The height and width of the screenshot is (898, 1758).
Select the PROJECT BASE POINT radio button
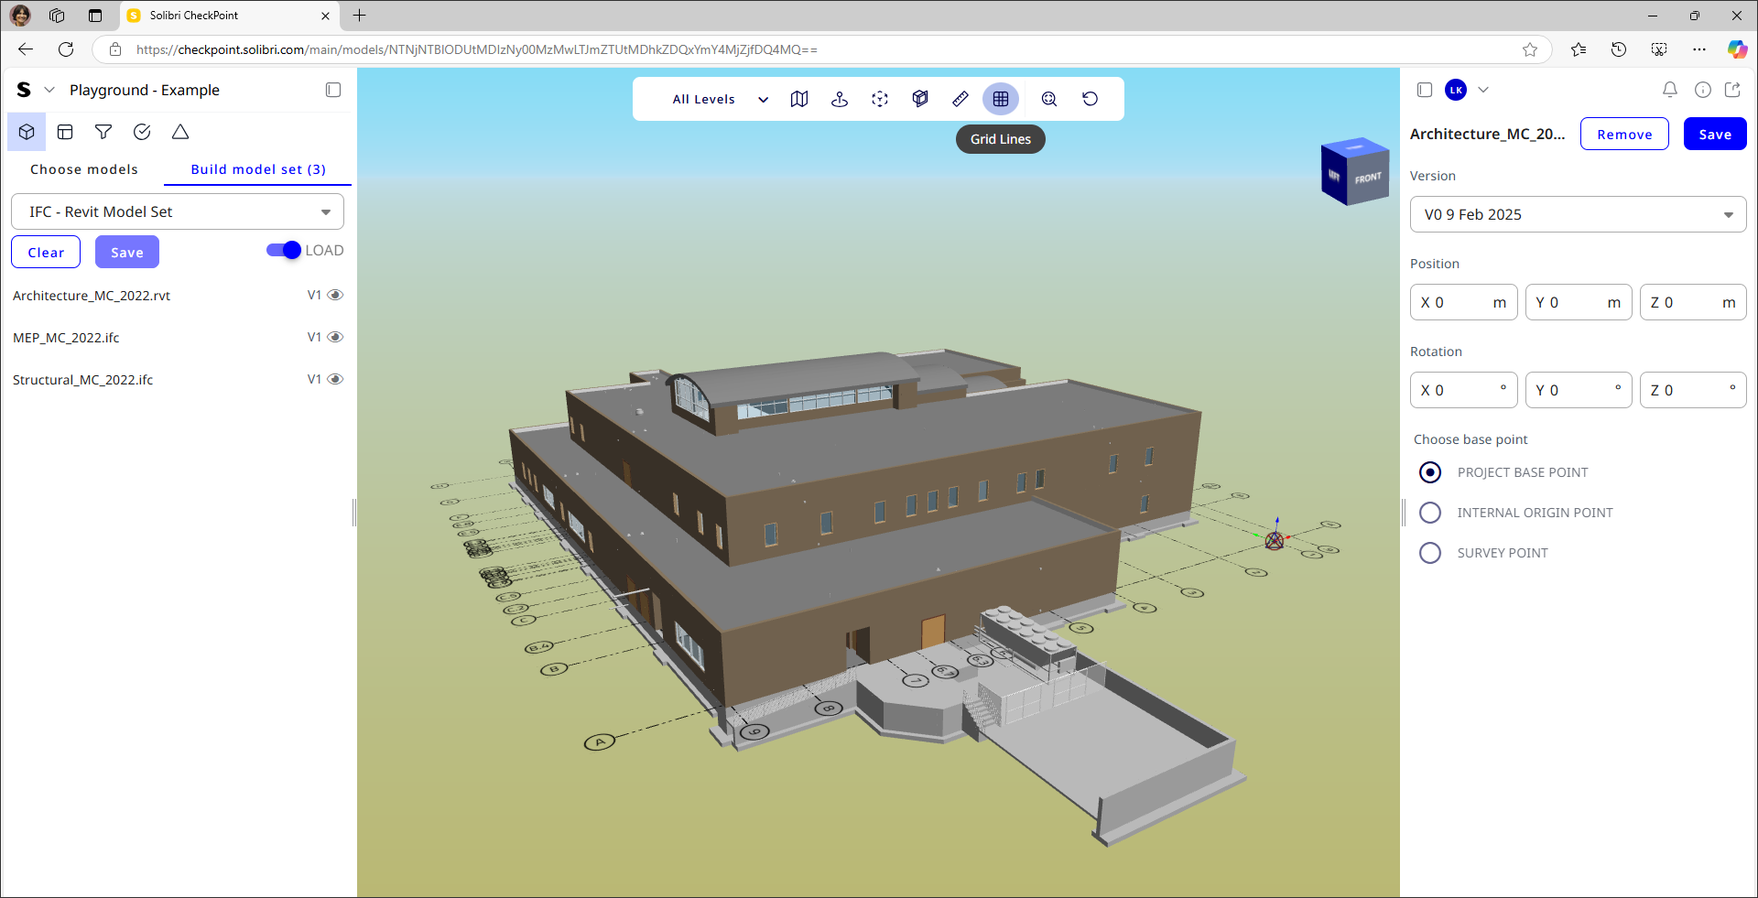tap(1430, 472)
